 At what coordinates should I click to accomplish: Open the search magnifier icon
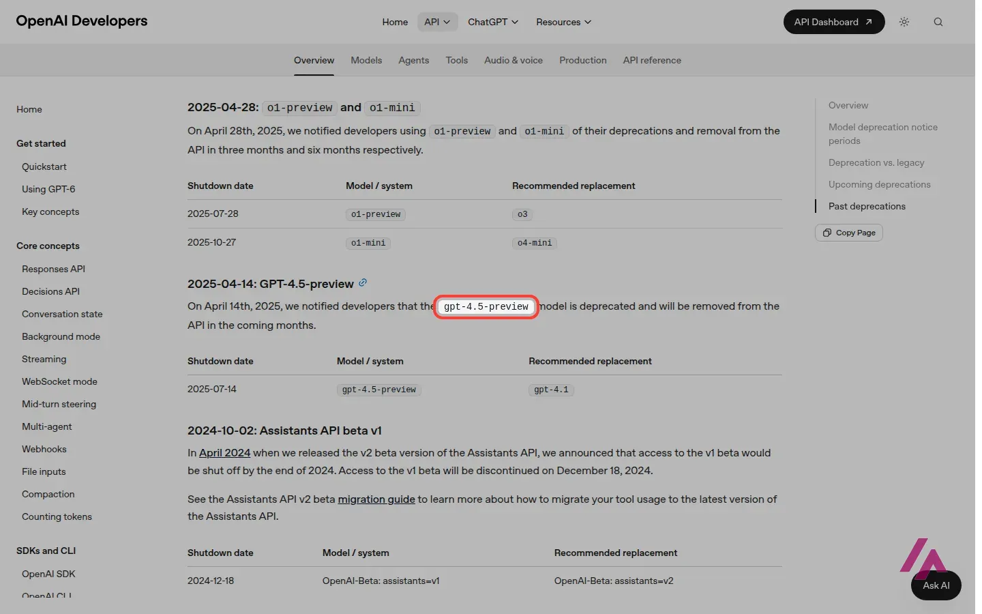[x=938, y=22]
